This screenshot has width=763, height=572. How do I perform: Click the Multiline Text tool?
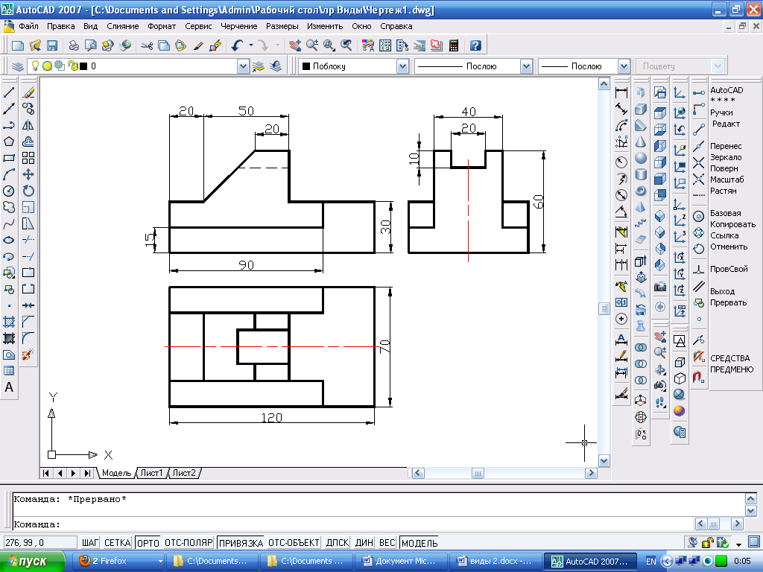(10, 387)
